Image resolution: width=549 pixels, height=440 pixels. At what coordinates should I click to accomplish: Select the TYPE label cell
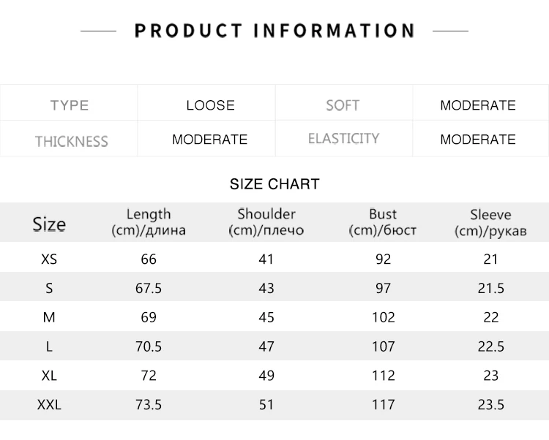70,105
